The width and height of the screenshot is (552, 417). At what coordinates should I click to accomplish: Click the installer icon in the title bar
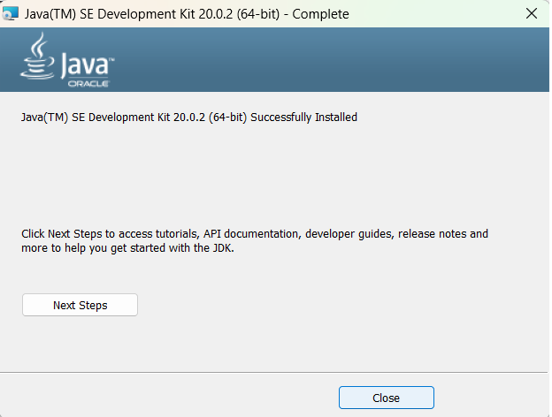click(x=11, y=13)
